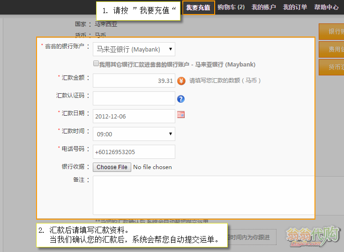Click the orange yen currency icon
344x252 pixels.
(x=181, y=81)
